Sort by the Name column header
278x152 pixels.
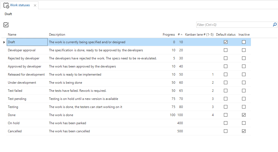tap(12, 35)
